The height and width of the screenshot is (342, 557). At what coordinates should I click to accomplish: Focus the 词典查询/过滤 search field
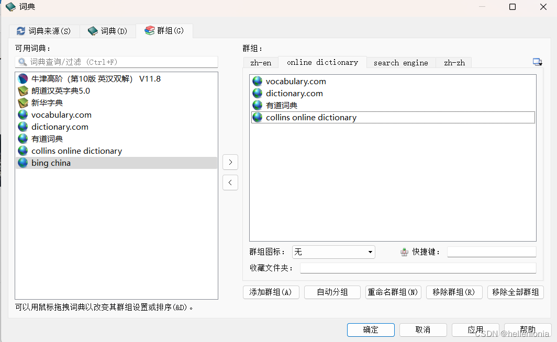pyautogui.click(x=117, y=62)
